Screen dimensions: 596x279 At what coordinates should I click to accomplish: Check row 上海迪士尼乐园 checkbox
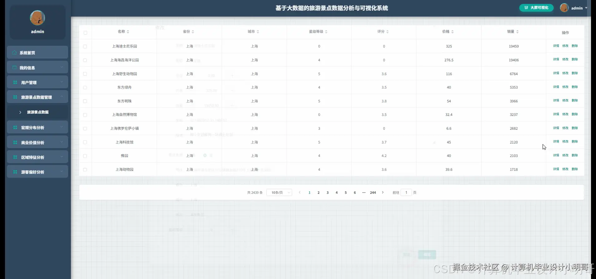85,46
